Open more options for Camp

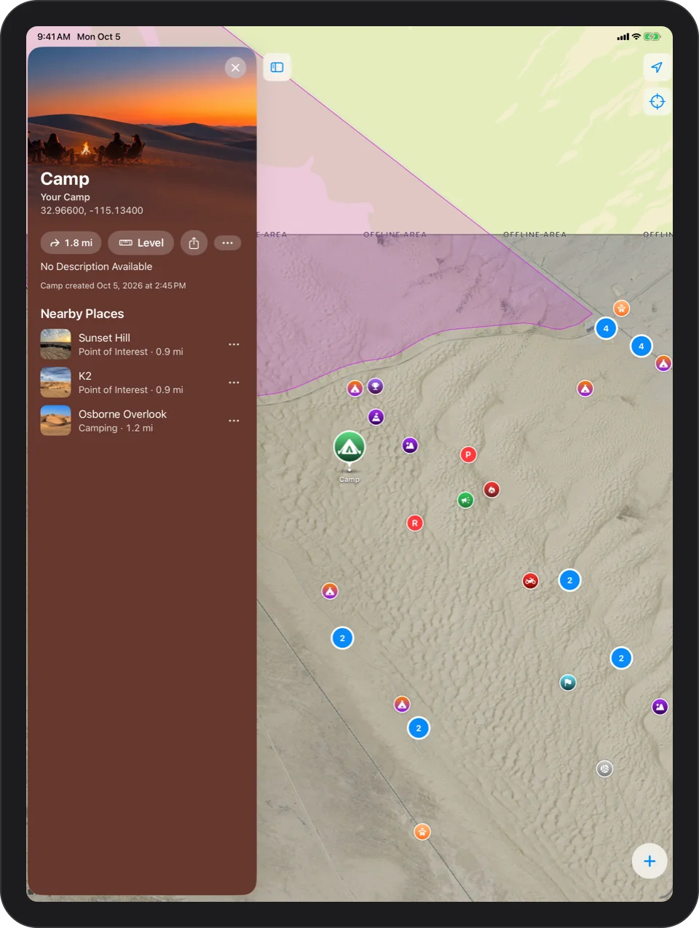(x=227, y=243)
